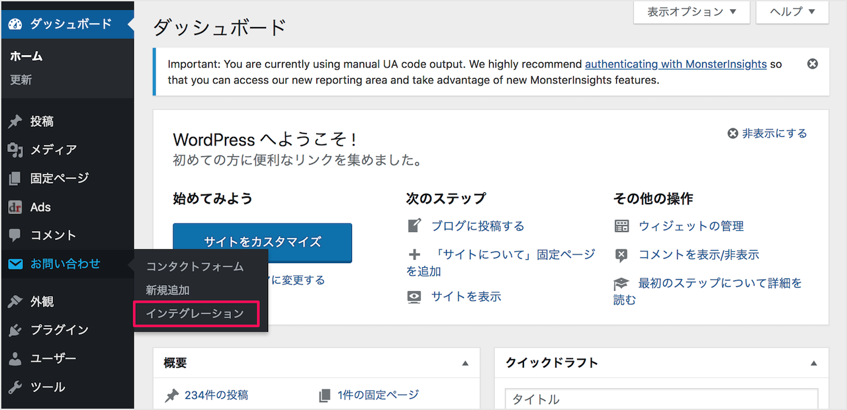Open the コメント menu
The width and height of the screenshot is (847, 410).
tap(67, 235)
